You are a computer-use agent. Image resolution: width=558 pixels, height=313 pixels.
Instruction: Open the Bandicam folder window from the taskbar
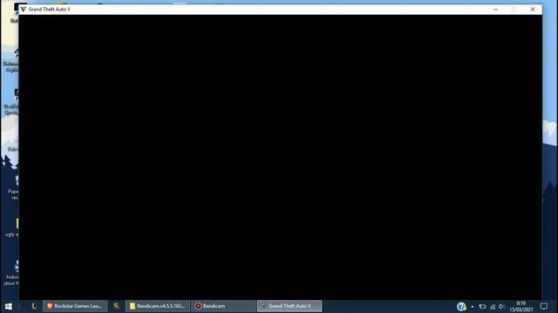(158, 306)
